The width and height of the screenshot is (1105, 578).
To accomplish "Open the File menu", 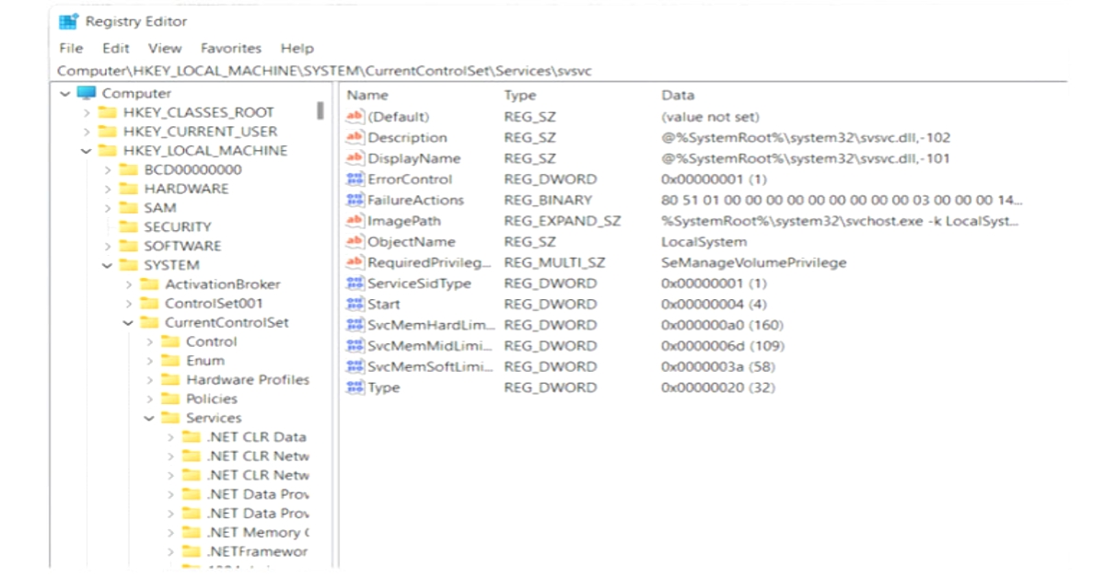I will click(x=71, y=48).
